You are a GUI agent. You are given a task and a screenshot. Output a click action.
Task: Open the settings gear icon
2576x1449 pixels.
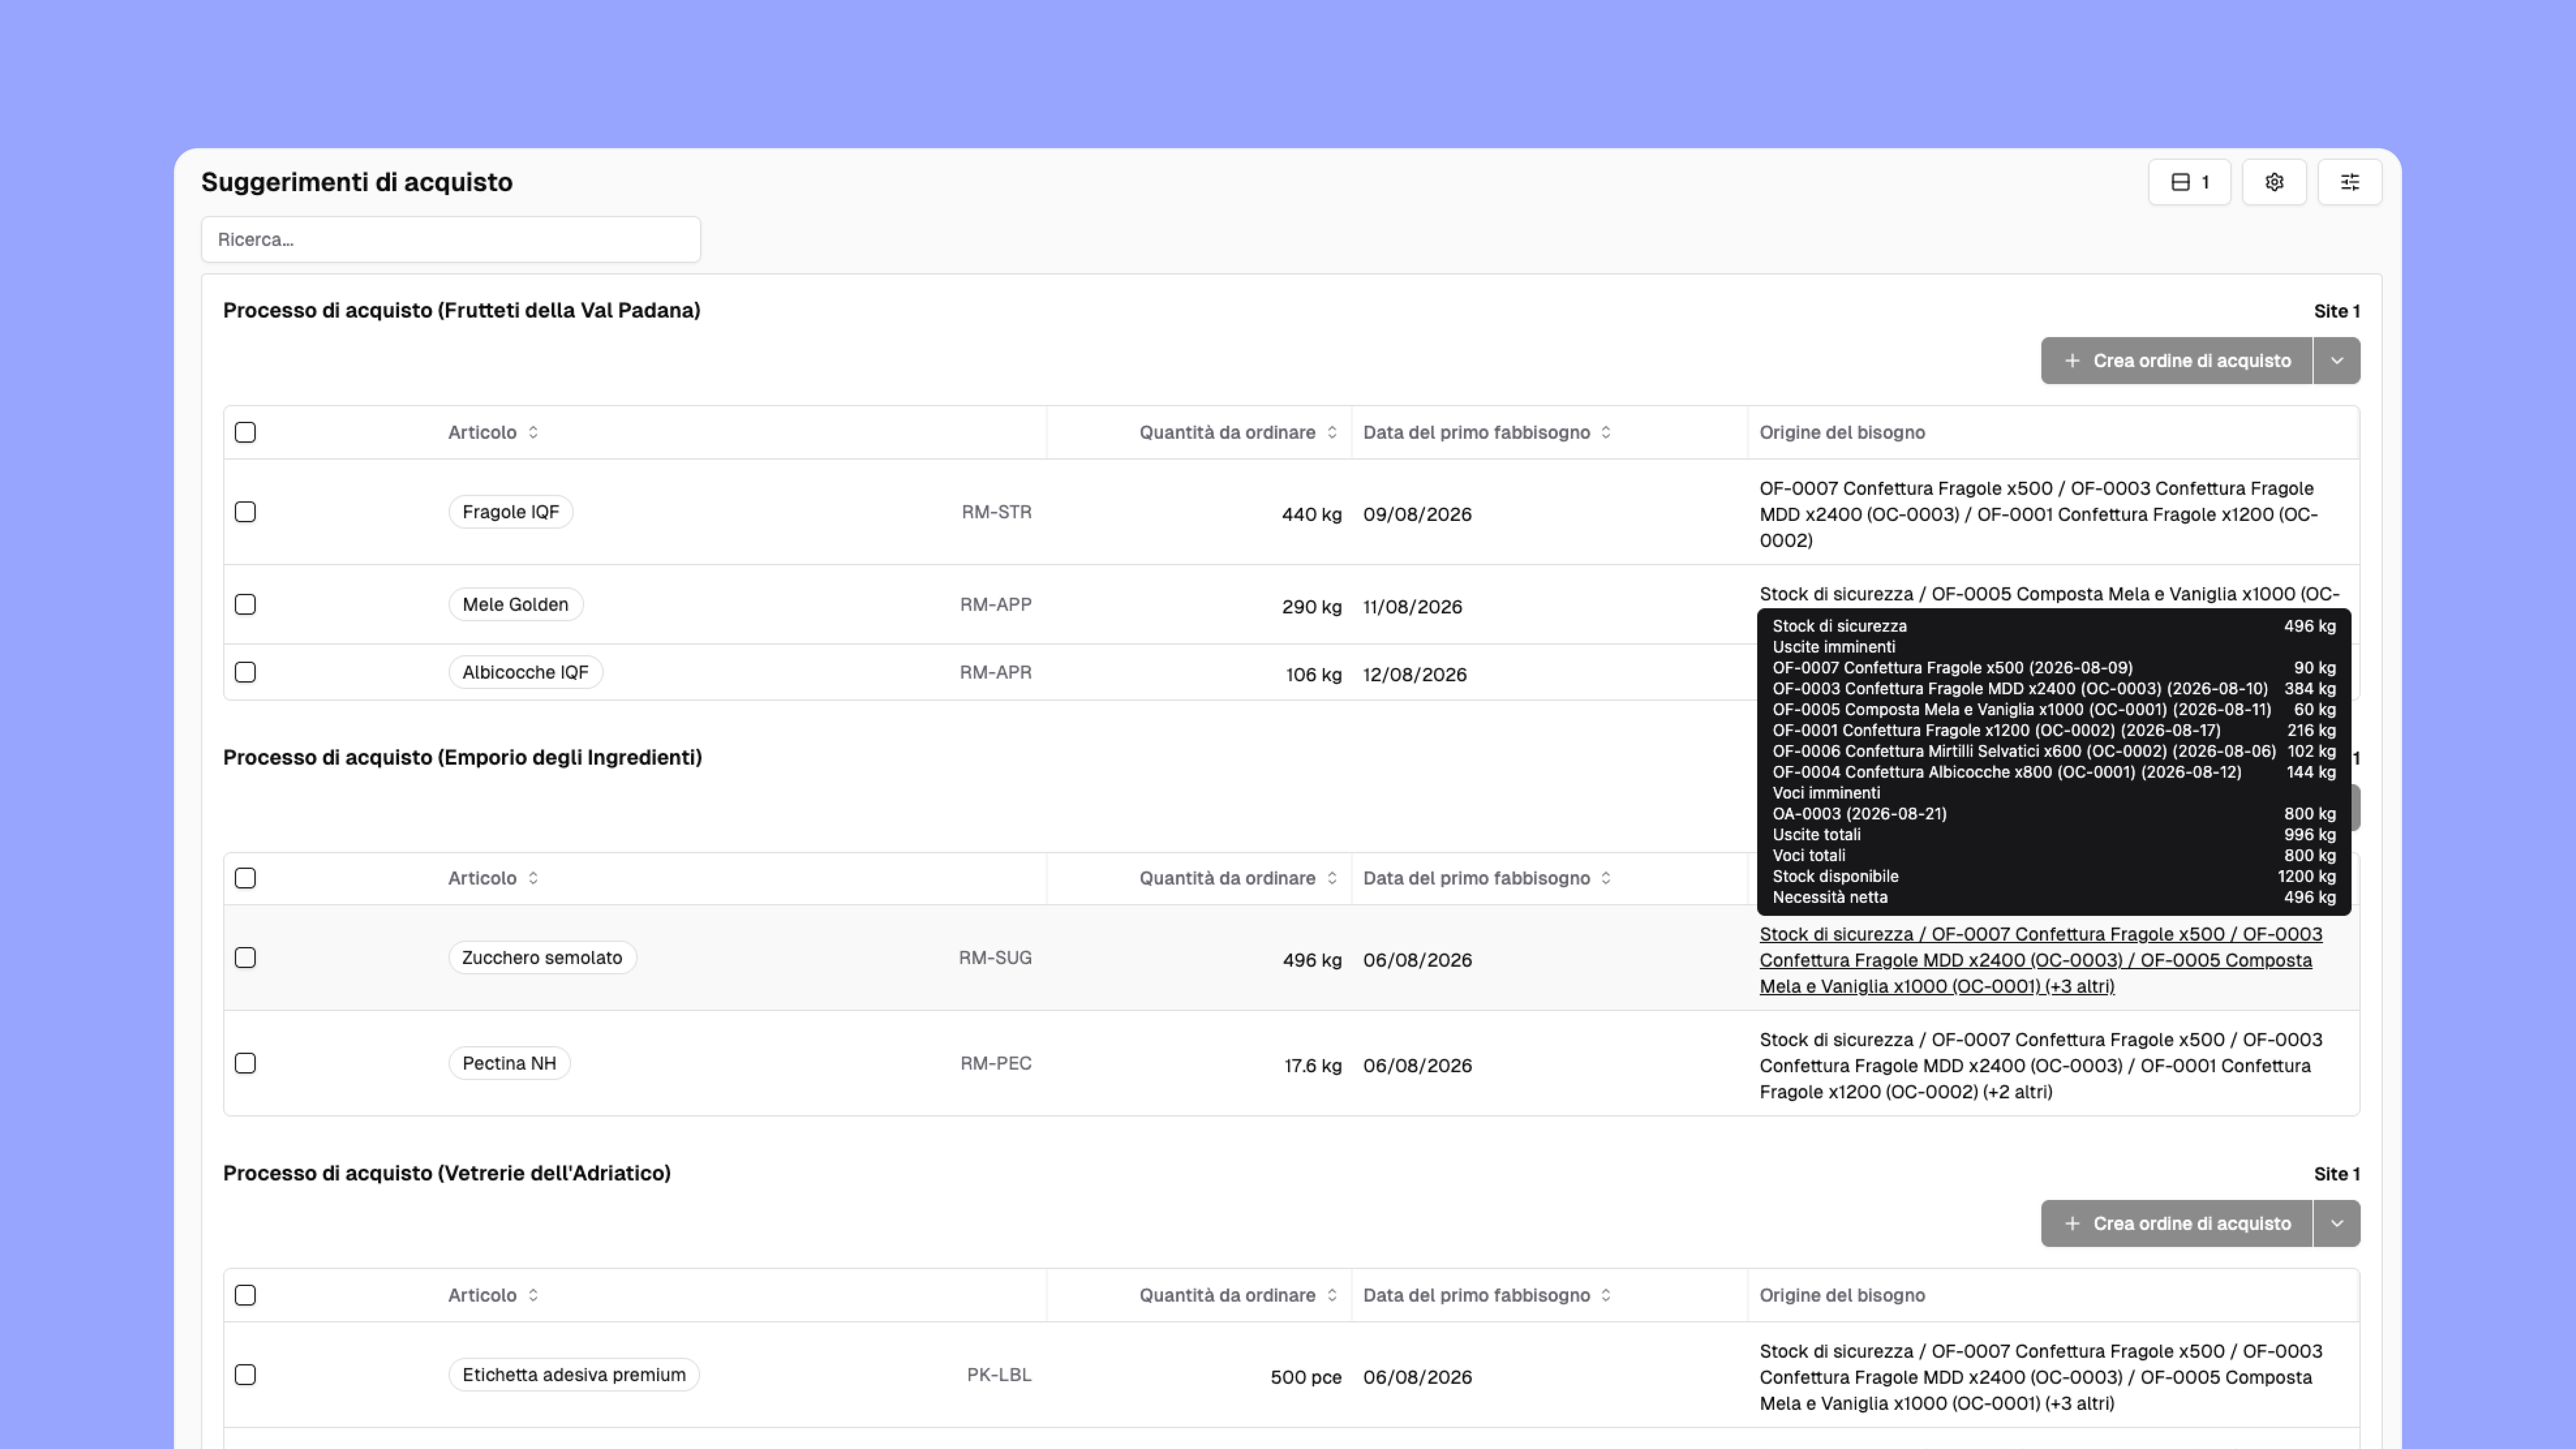[x=2274, y=182]
